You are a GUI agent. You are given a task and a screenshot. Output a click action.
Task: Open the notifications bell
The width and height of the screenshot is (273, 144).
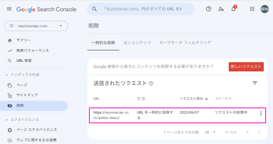coord(233,9)
